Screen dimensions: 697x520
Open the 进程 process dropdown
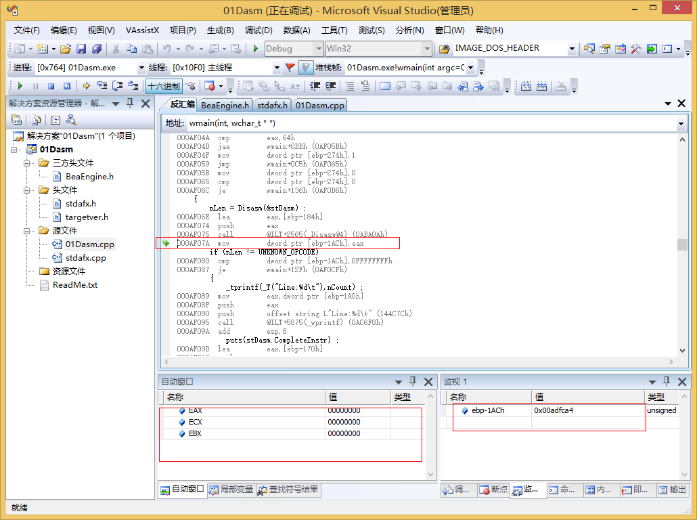click(x=141, y=68)
